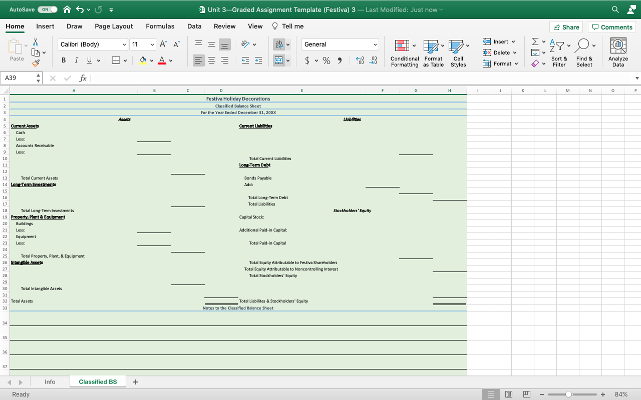The width and height of the screenshot is (641, 400).
Task: Open the Review tab
Action: (x=225, y=26)
